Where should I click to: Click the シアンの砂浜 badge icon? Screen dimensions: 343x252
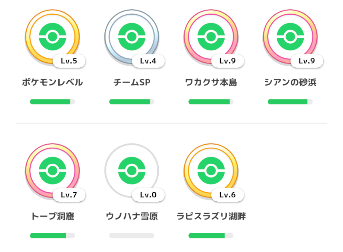pos(290,37)
